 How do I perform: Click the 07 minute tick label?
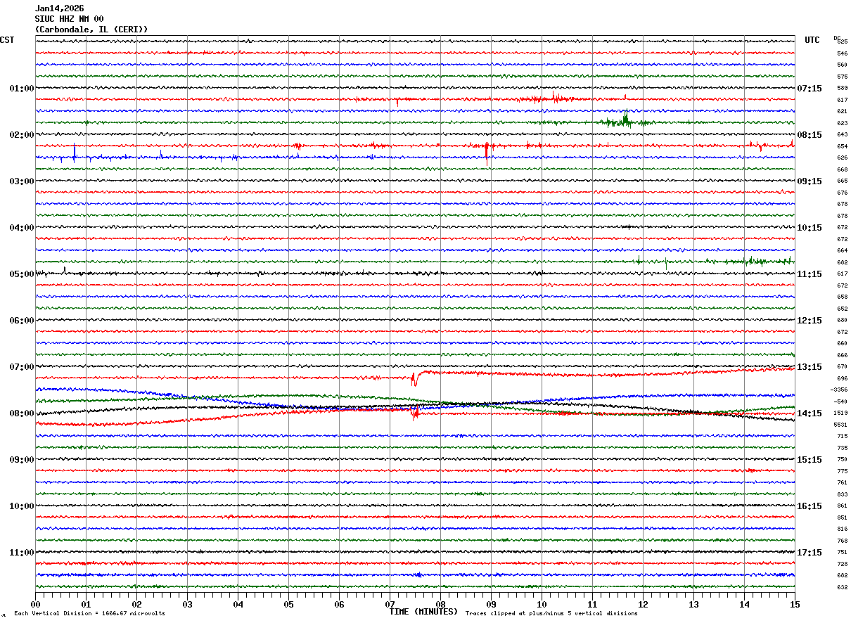coord(390,604)
